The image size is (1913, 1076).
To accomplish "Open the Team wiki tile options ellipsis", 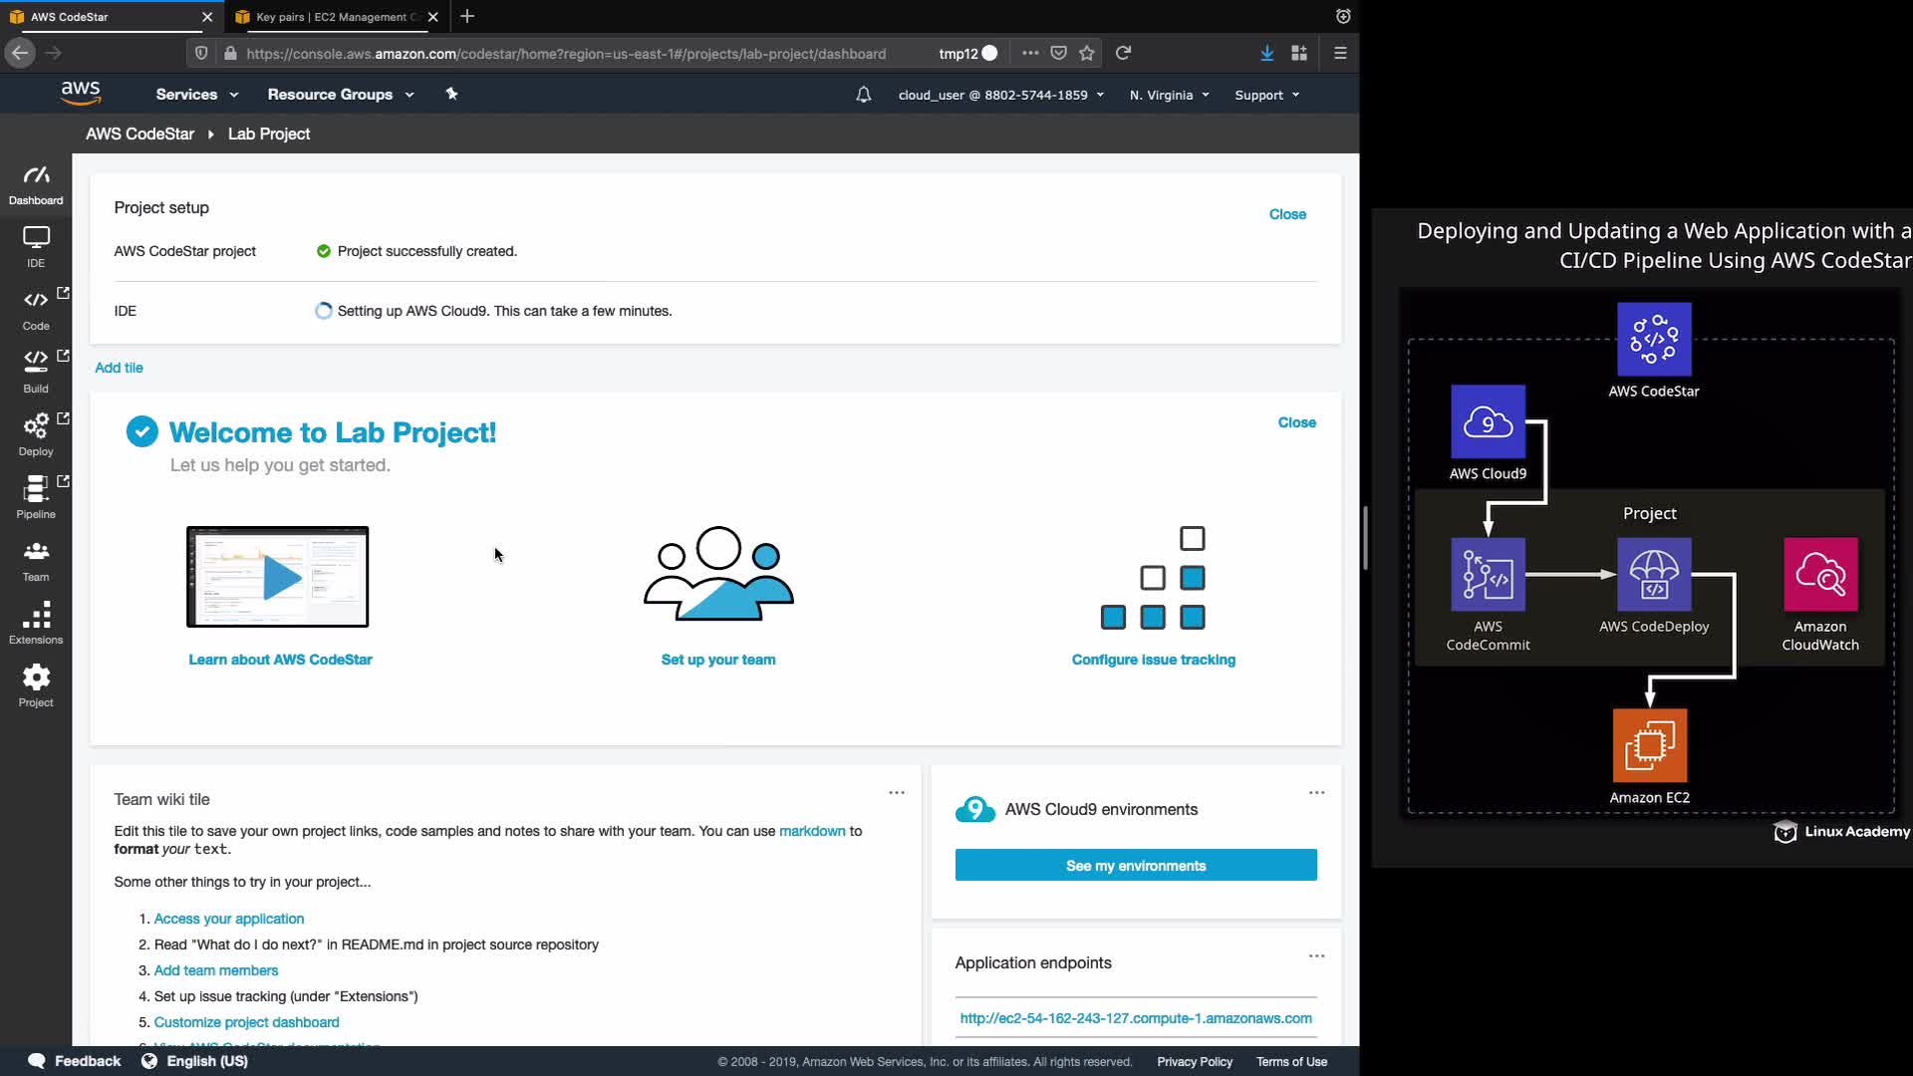I will tap(896, 793).
